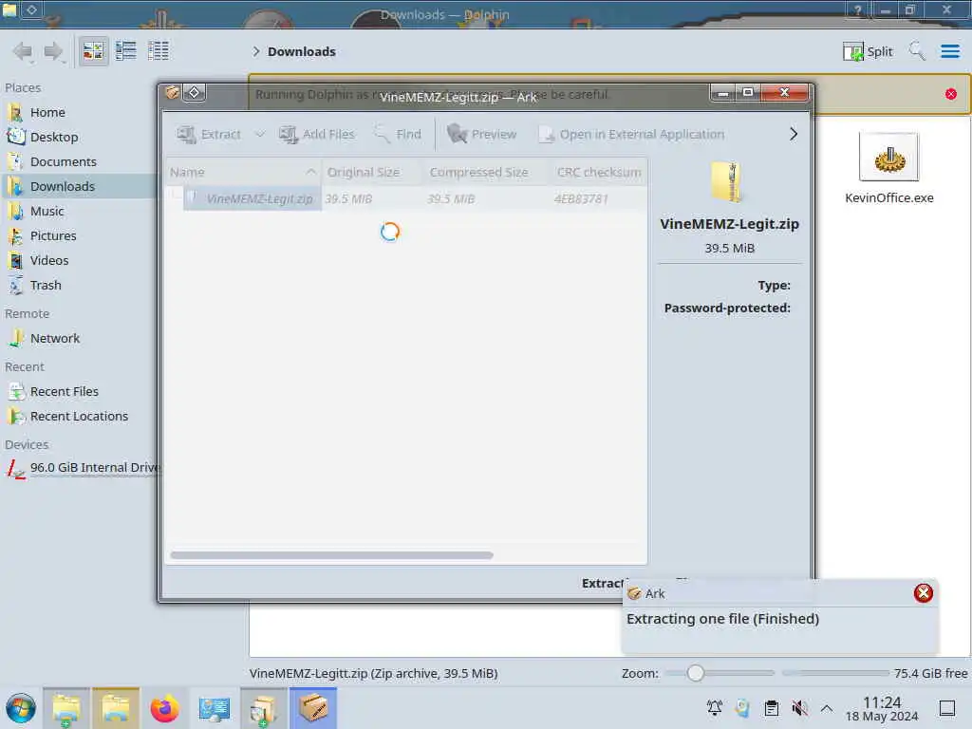972x729 pixels.
Task: Expand Ark toolbar overflow chevron
Action: (x=794, y=134)
